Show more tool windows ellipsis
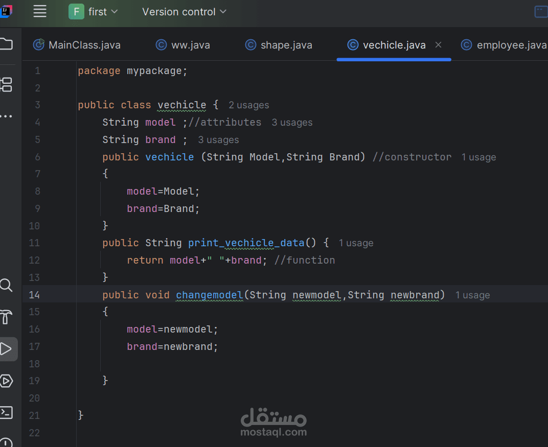Screen dimensions: 548x447 coord(6,116)
